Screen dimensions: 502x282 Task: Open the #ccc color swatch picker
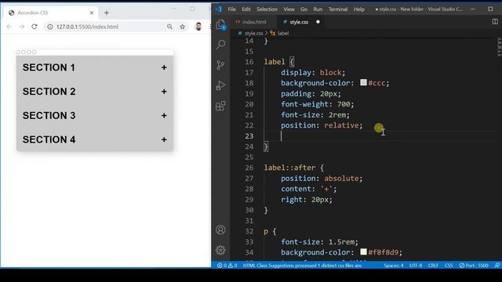coord(363,82)
